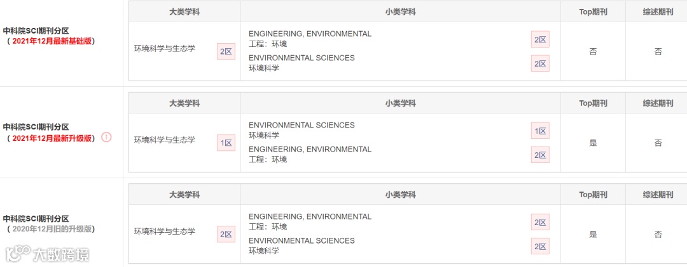Select the 2021年12月最新升级版 label
Image resolution: width=687 pixels, height=267 pixels.
pos(53,138)
